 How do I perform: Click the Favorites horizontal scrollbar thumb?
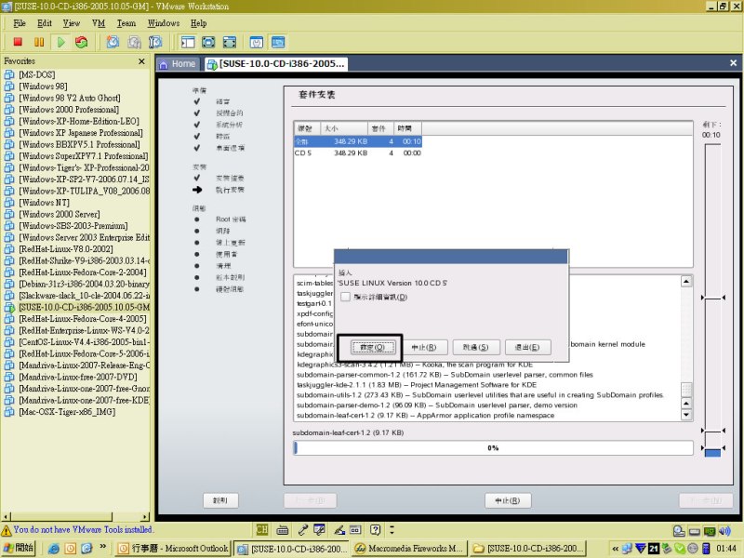tap(61, 517)
